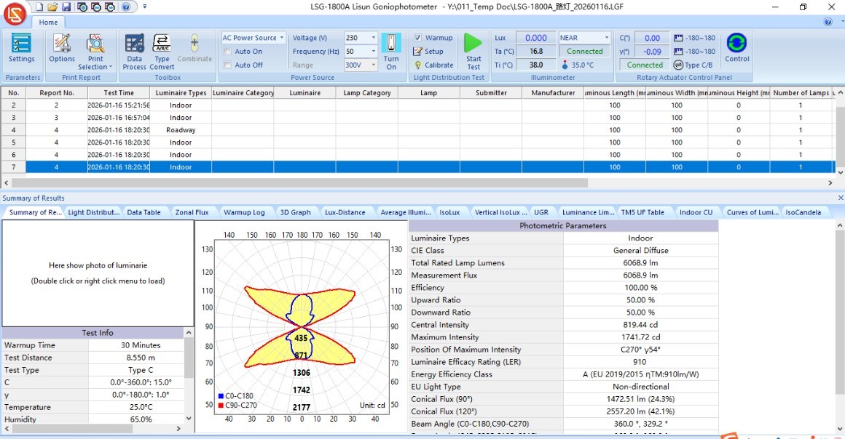Switch to the Zonal Flux tab
Screen dimensions: 845x439
(x=192, y=212)
